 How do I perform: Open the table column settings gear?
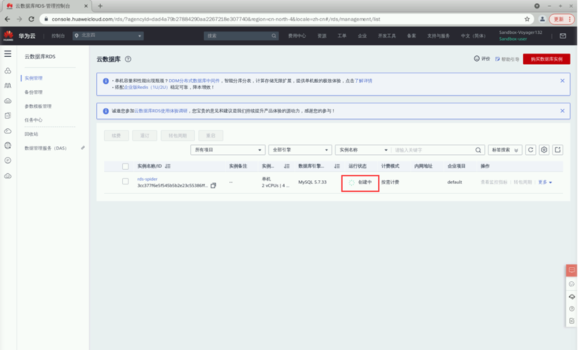[x=544, y=150]
